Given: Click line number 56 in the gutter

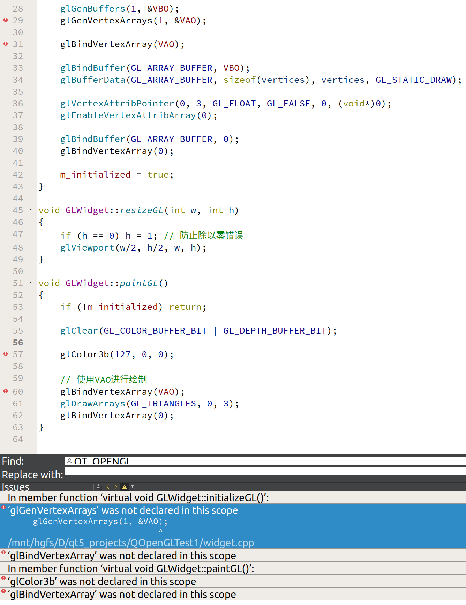Looking at the screenshot, I should click(18, 343).
